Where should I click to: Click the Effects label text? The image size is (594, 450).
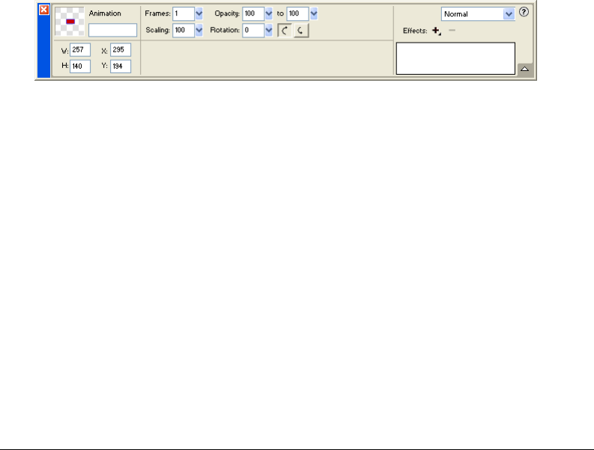pos(415,31)
